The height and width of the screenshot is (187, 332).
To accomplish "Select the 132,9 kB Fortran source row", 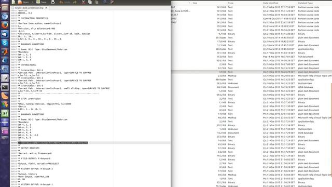I will click(251, 26).
